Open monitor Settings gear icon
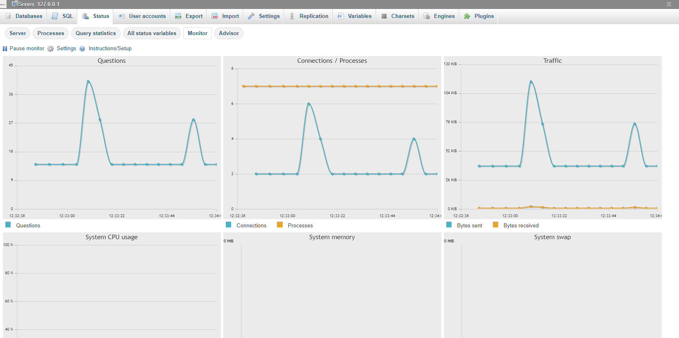Viewport: 679px width, 338px height. [50, 49]
